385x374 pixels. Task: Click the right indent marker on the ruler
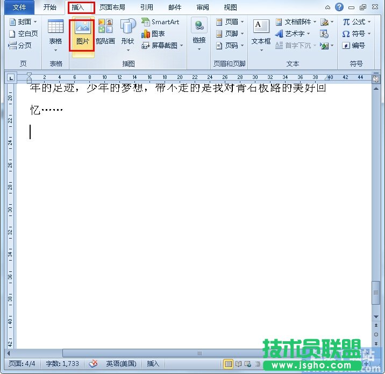click(x=327, y=78)
